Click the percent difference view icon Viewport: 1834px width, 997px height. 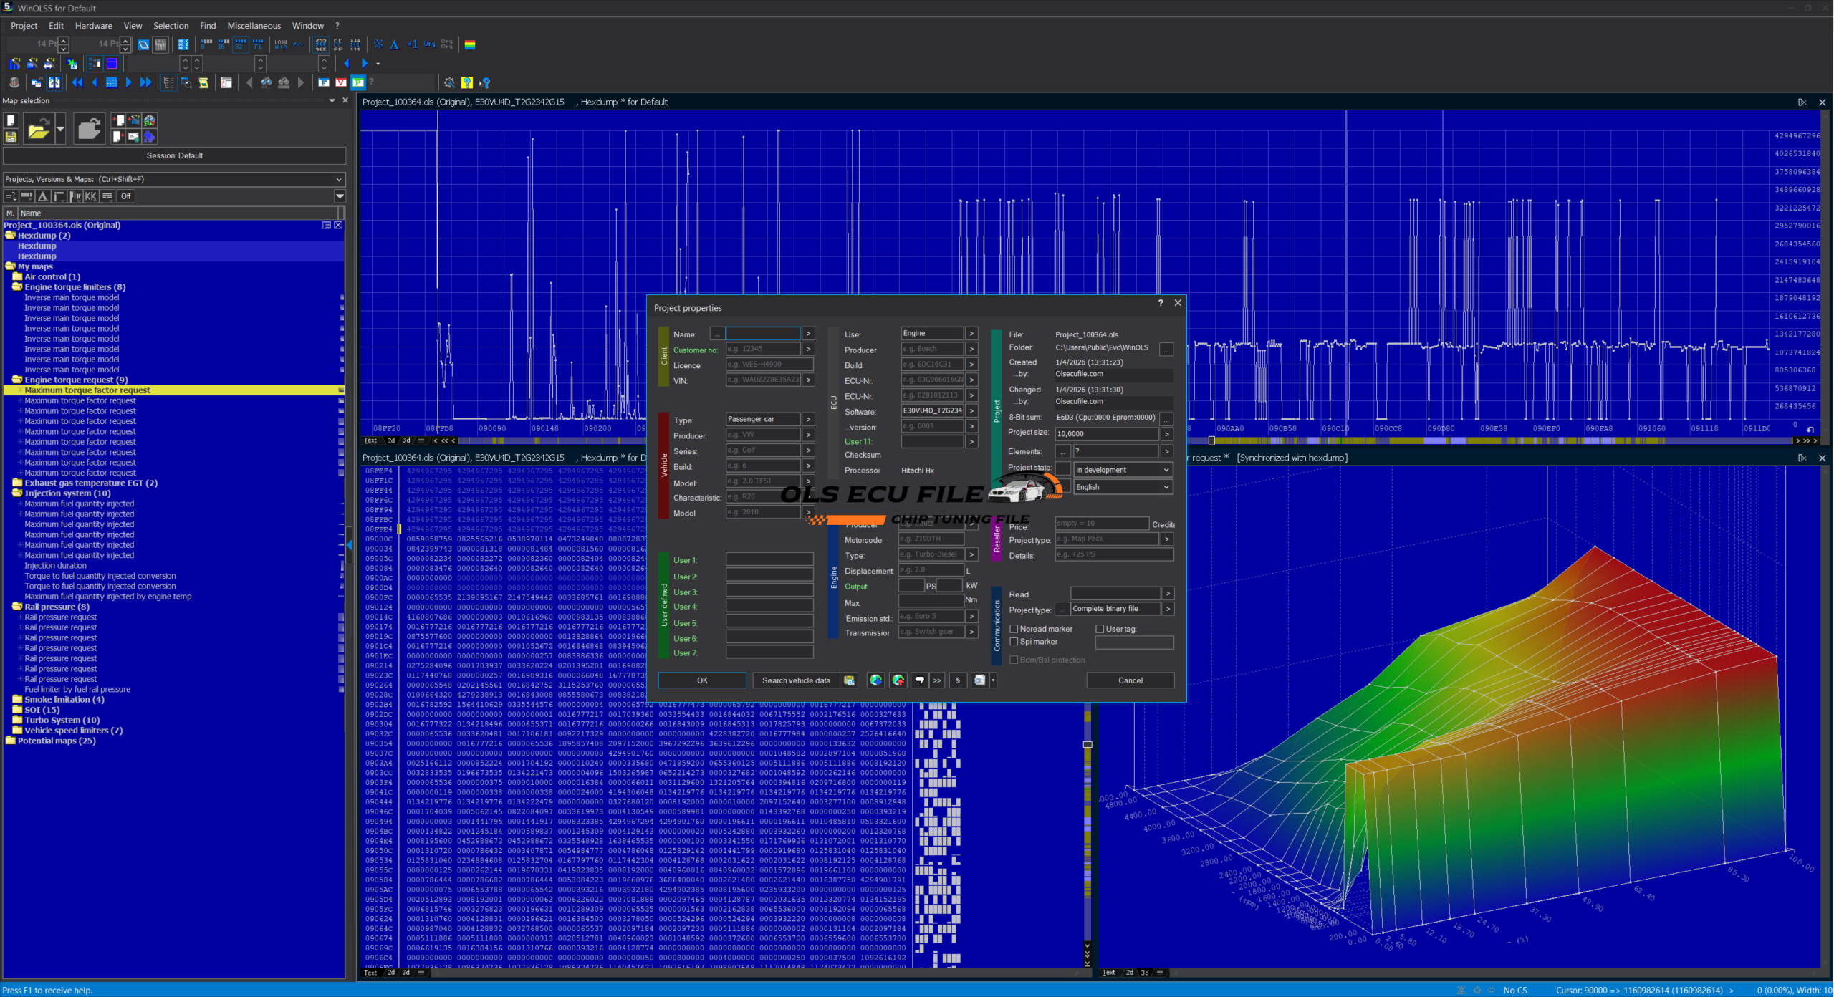[378, 44]
